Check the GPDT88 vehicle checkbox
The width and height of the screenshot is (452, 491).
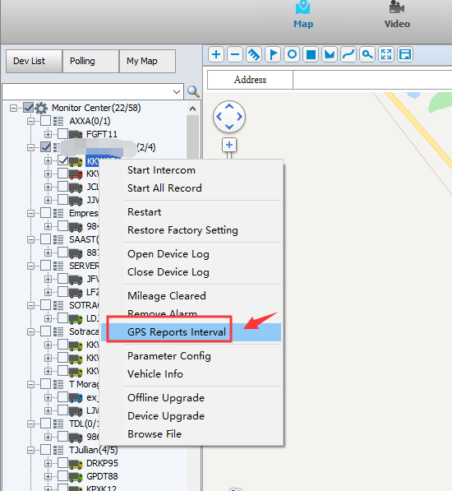click(x=63, y=476)
